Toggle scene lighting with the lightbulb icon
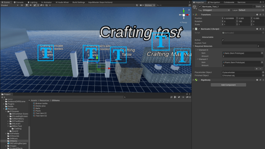Screen dimensions: 265x149 pyautogui.click(x=27, y=5)
